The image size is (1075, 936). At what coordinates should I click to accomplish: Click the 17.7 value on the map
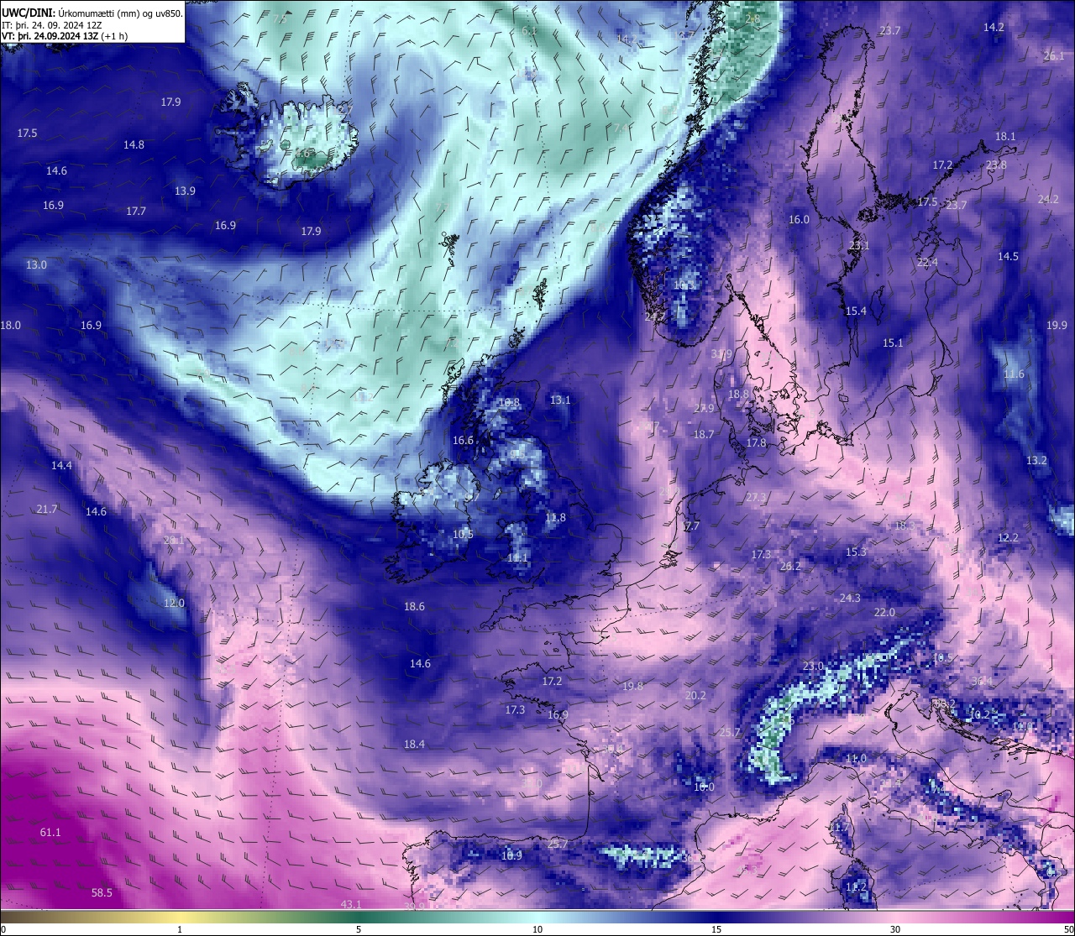pos(136,211)
